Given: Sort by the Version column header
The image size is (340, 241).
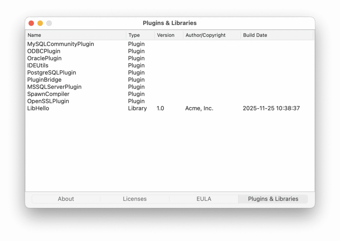Looking at the screenshot, I should pyautogui.click(x=169, y=35).
